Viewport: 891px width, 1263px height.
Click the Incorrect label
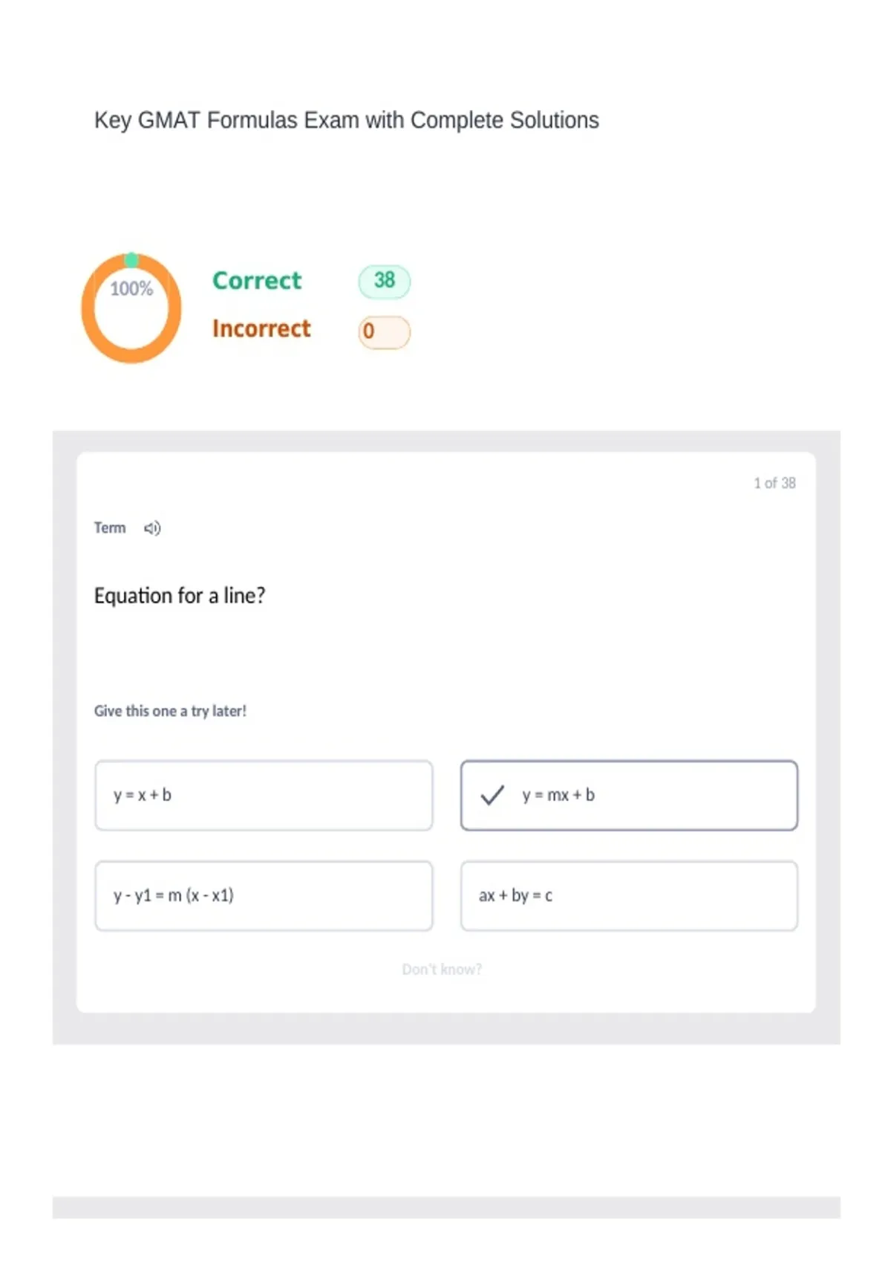261,328
